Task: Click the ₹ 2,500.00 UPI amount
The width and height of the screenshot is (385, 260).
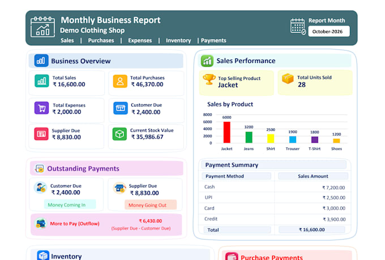Action: 334,198
